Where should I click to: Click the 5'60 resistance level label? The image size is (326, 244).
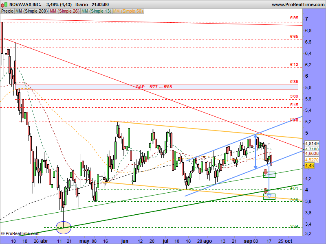tap(294, 96)
